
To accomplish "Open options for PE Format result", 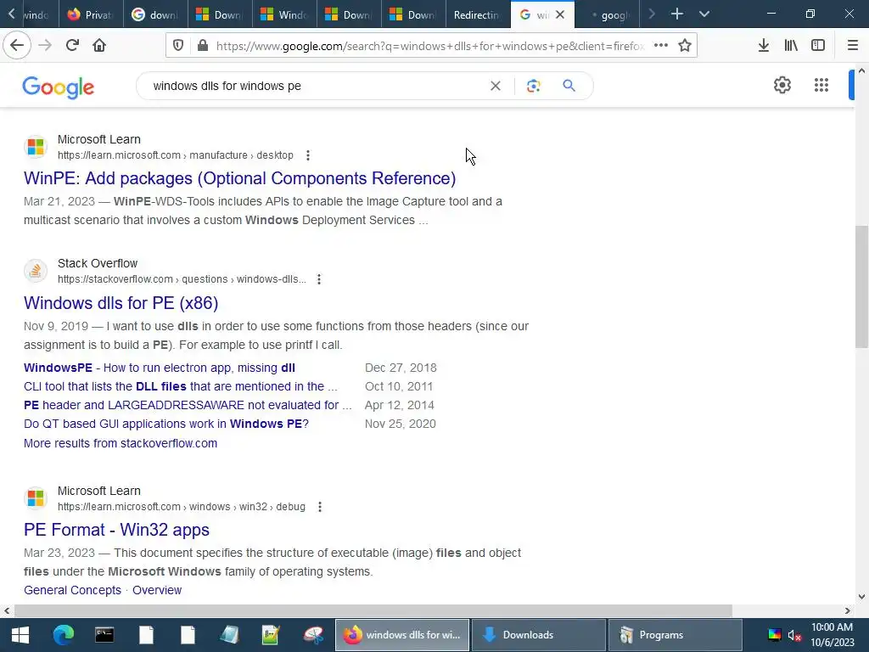I will point(320,507).
